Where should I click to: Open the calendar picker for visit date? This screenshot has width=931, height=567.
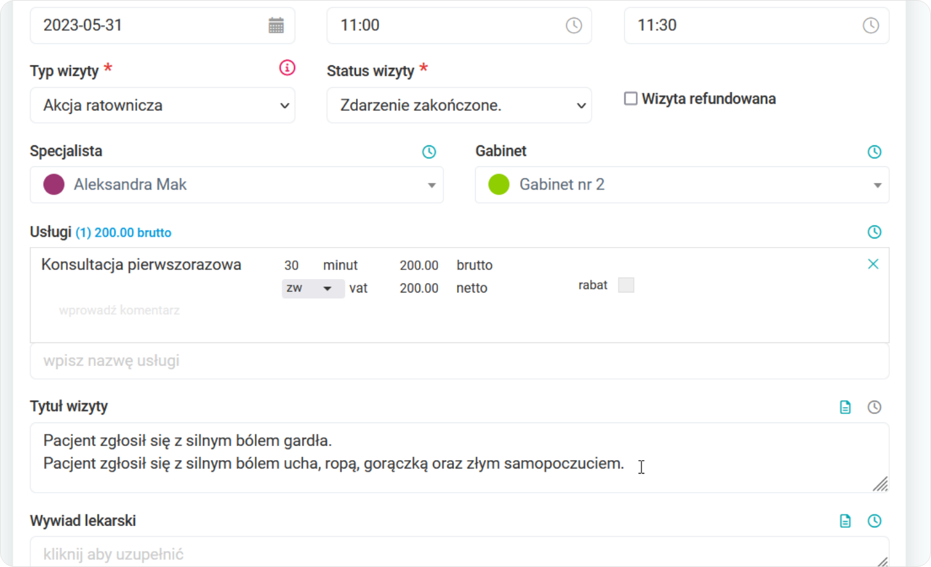pyautogui.click(x=276, y=26)
